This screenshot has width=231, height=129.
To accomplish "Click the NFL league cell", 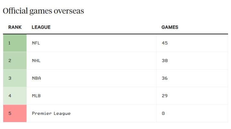I will point(36,43).
